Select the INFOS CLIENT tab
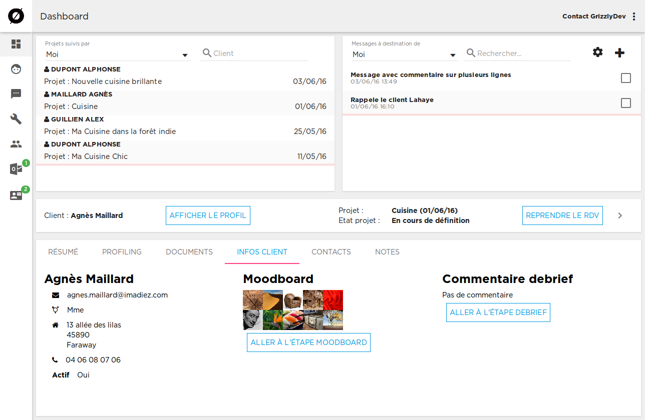Screen dimensions: 645x420 click(262, 252)
